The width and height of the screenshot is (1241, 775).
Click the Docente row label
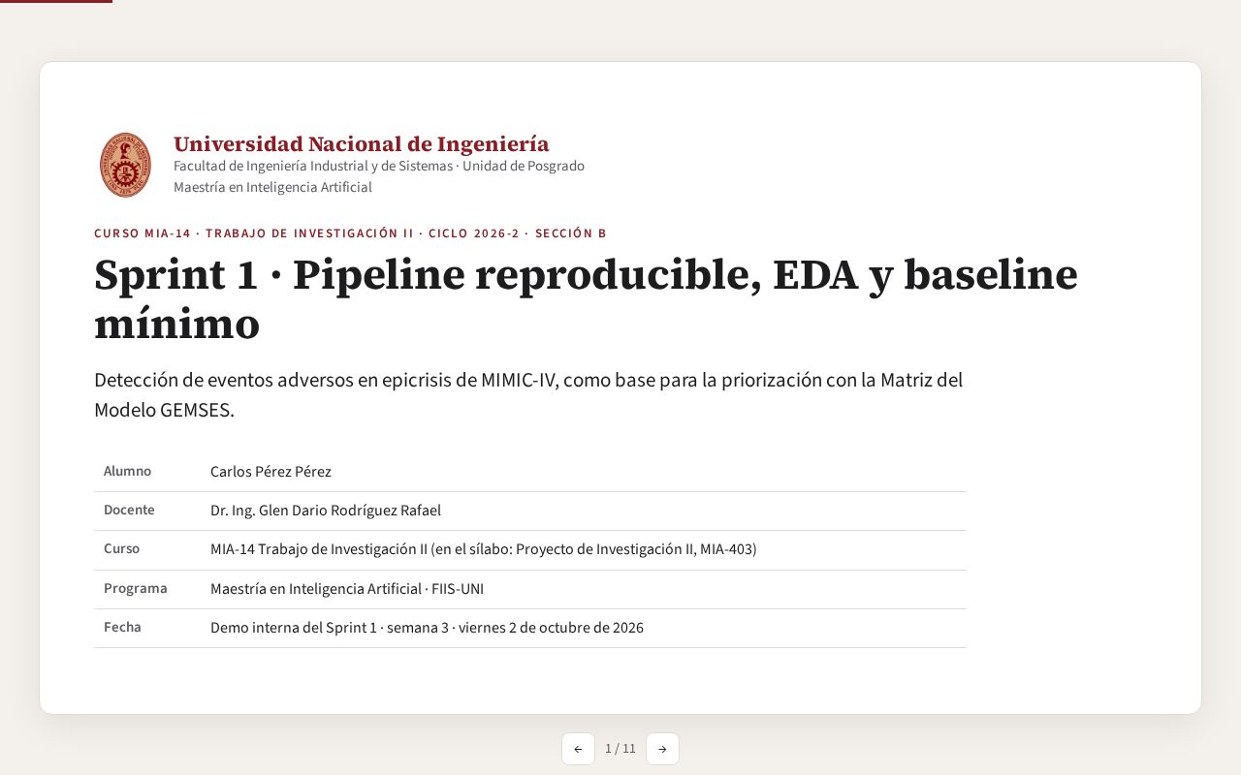point(129,511)
